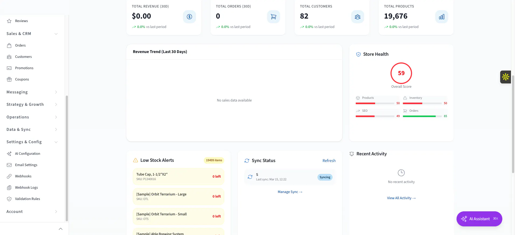Click the people icon on Total Customers card

(x=358, y=17)
